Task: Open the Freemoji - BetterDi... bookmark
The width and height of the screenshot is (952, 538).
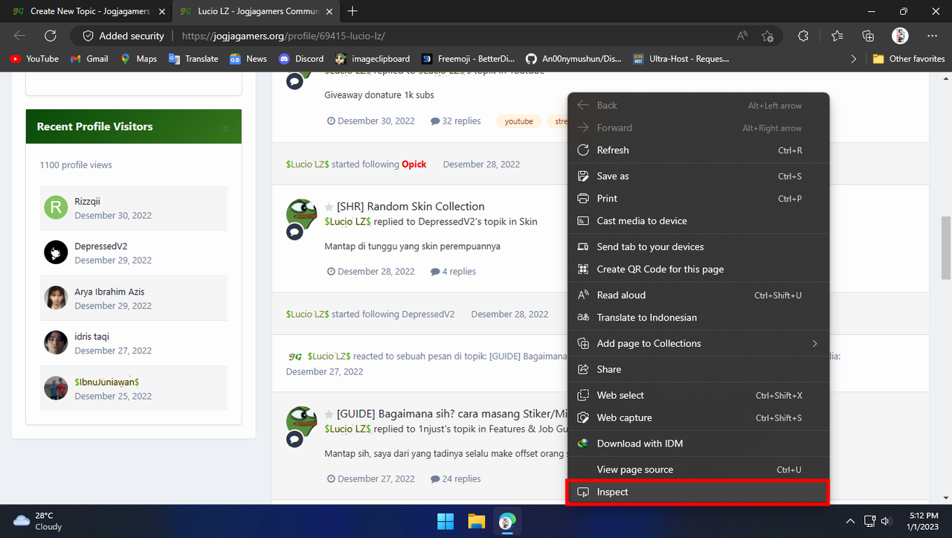Action: pos(468,59)
